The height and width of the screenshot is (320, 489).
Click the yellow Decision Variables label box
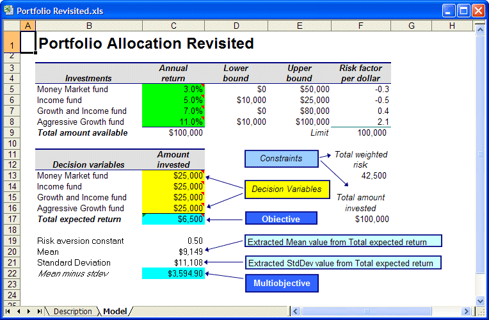(287, 189)
